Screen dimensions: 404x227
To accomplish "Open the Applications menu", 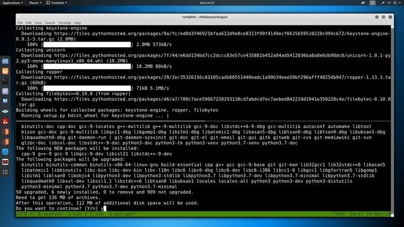I will coord(12,3).
